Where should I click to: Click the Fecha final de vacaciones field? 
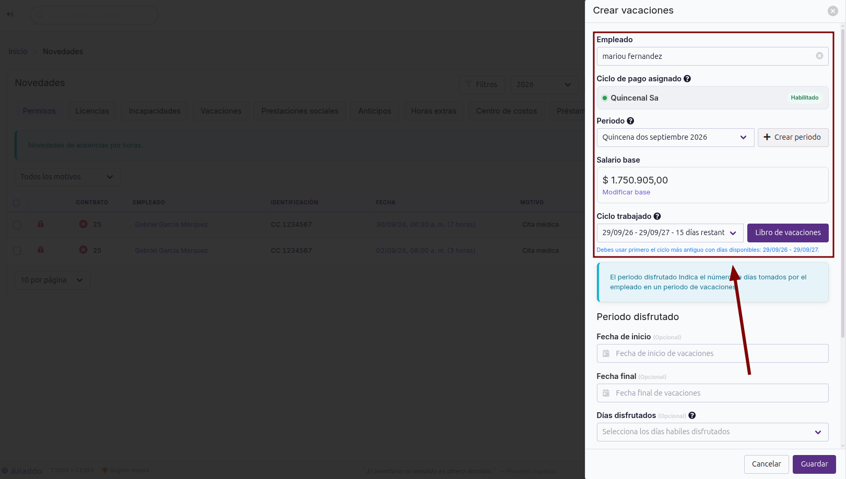712,393
